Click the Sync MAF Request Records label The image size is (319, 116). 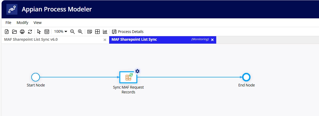tap(128, 89)
